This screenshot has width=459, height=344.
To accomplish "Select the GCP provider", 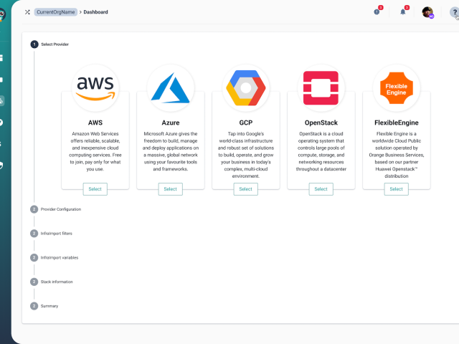I will [245, 189].
